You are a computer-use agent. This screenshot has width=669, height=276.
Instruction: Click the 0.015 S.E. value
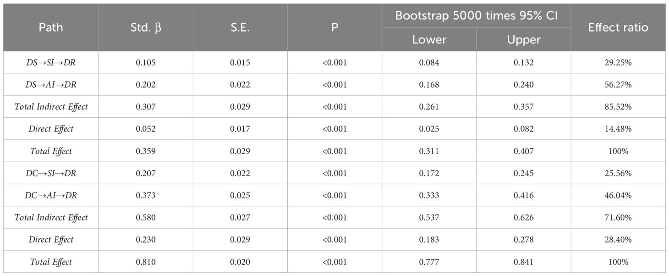240,62
